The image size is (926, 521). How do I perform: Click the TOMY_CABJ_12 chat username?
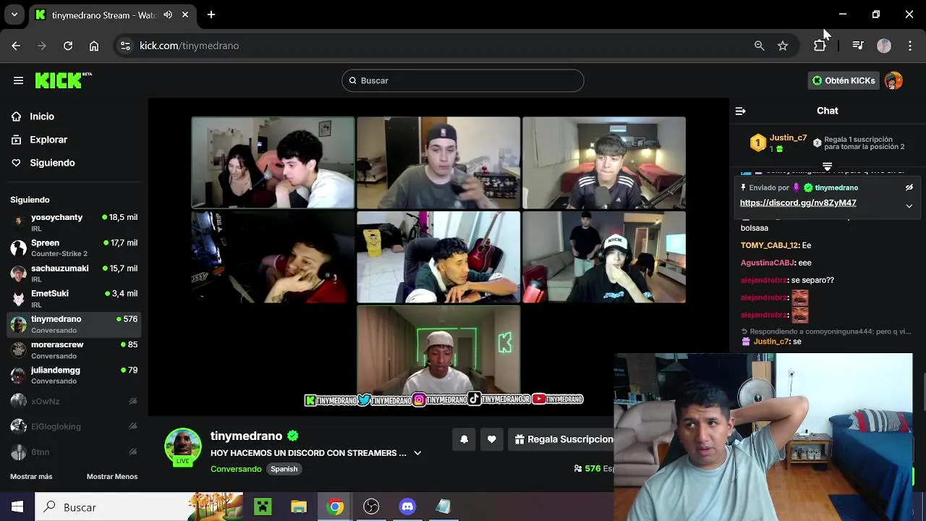769,245
